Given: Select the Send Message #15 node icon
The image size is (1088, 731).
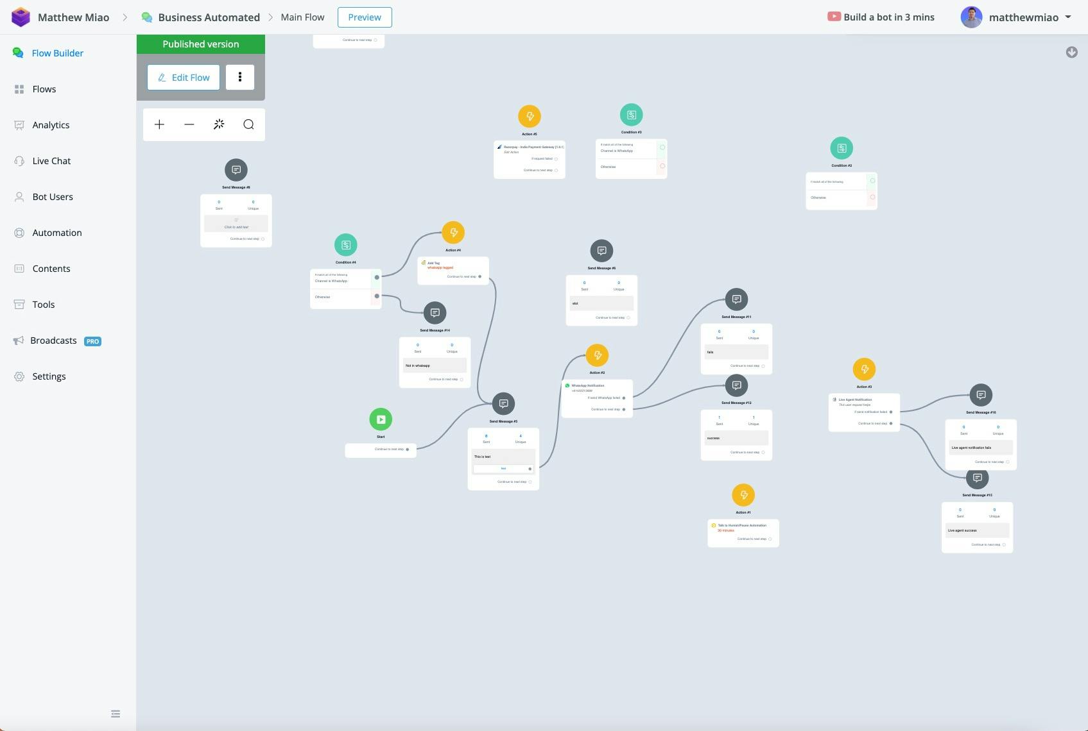Looking at the screenshot, I should pos(977,478).
